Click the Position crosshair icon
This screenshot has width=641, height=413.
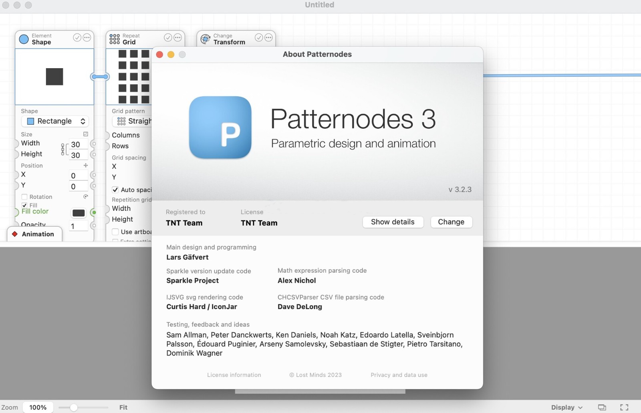click(x=85, y=165)
